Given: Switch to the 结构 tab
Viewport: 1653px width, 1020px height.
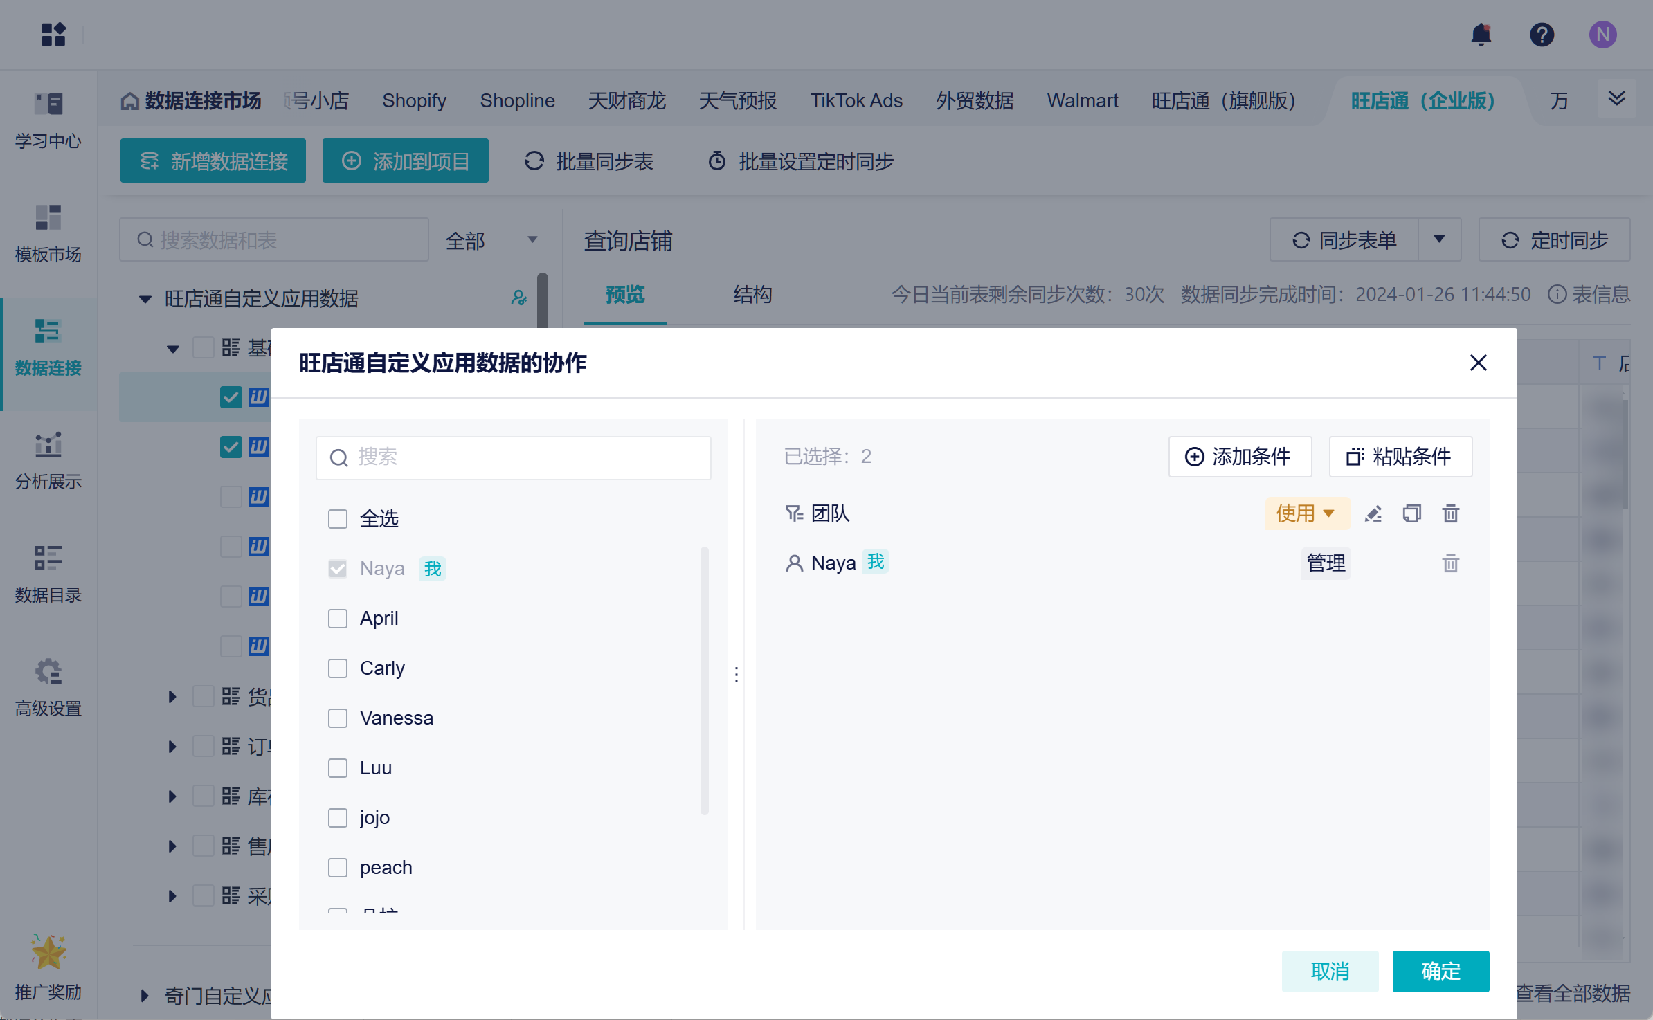Looking at the screenshot, I should pyautogui.click(x=752, y=295).
